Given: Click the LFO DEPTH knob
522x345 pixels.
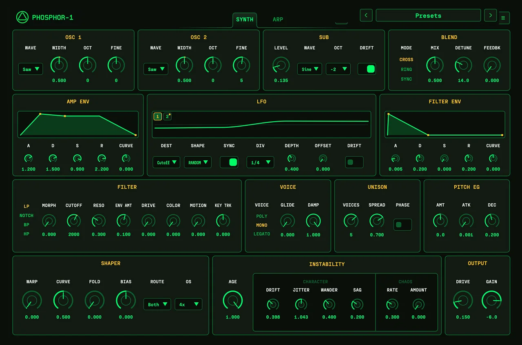Looking at the screenshot, I should pyautogui.click(x=292, y=158).
